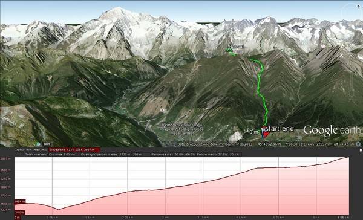Click the start-end placemark label text
The image size is (363, 220).
pyautogui.click(x=280, y=129)
